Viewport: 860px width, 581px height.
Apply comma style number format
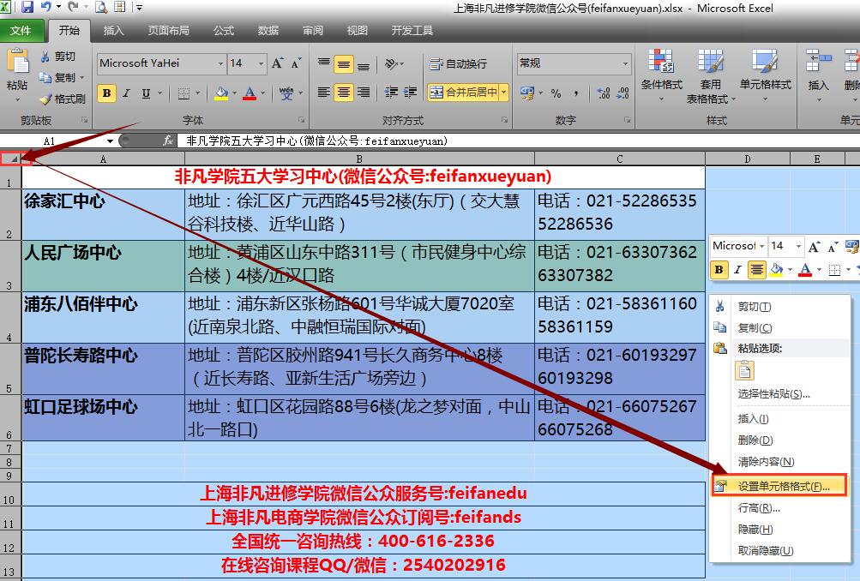click(576, 93)
